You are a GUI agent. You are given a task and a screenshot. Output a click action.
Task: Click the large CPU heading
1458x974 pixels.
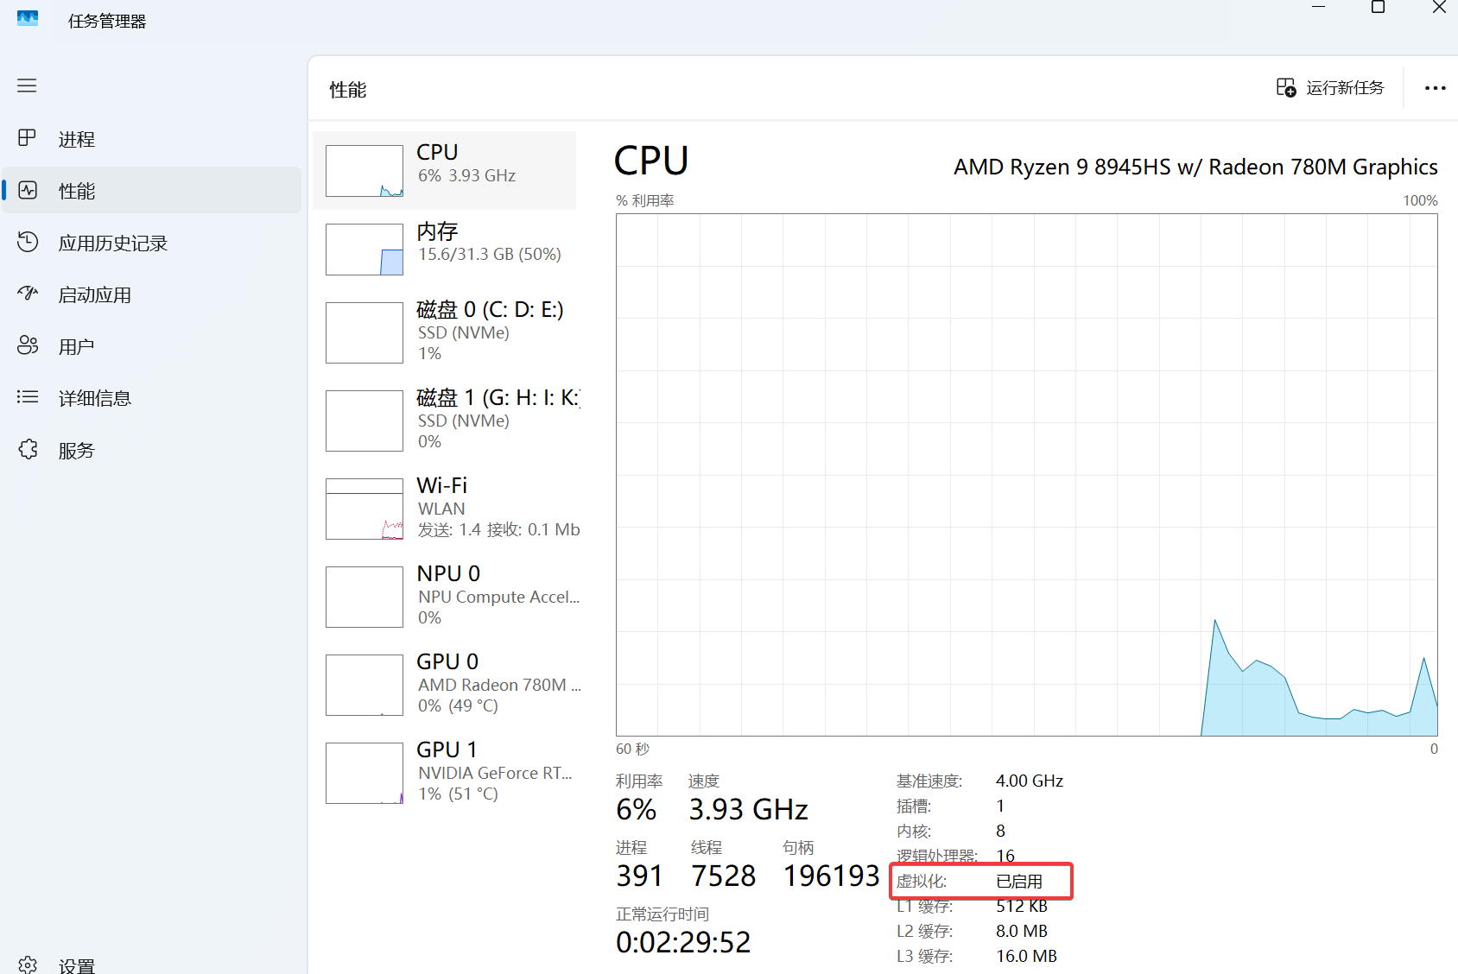(651, 161)
